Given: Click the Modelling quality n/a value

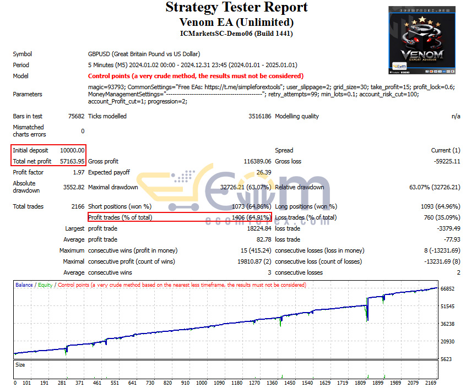Looking at the screenshot, I should pos(456,116).
